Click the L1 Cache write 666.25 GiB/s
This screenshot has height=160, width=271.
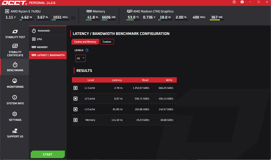click(166, 88)
